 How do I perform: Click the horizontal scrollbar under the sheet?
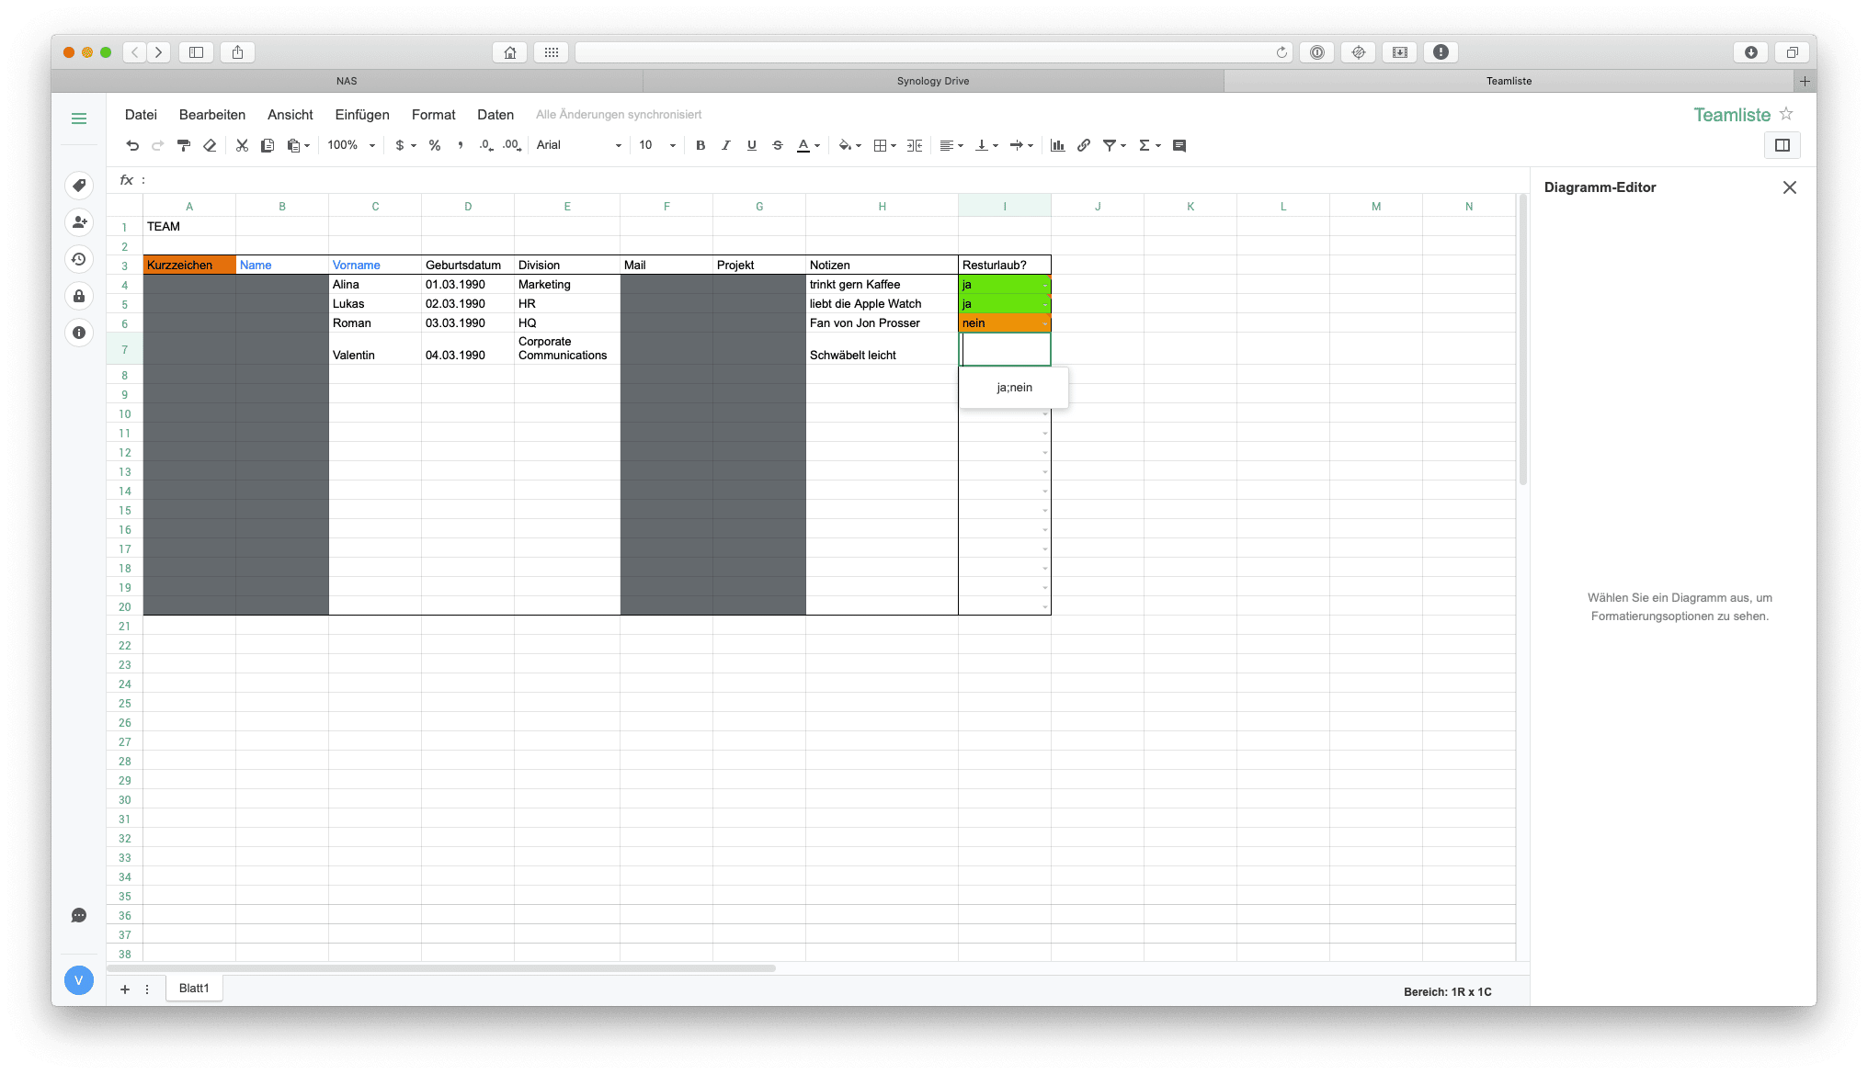441,968
